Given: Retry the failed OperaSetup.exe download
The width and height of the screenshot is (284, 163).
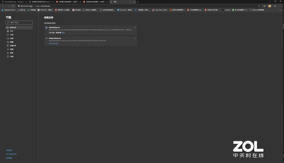Looking at the screenshot, I should click(63, 33).
